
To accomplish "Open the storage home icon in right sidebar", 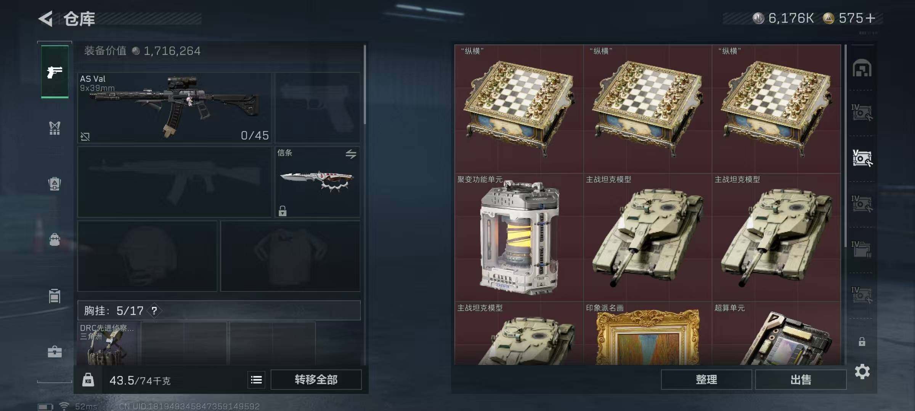I will point(862,68).
